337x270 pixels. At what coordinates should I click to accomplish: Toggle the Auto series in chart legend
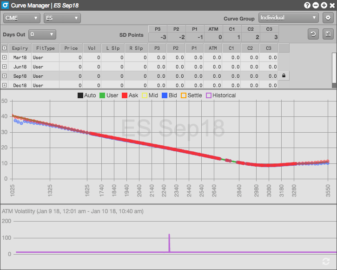pyautogui.click(x=86, y=95)
